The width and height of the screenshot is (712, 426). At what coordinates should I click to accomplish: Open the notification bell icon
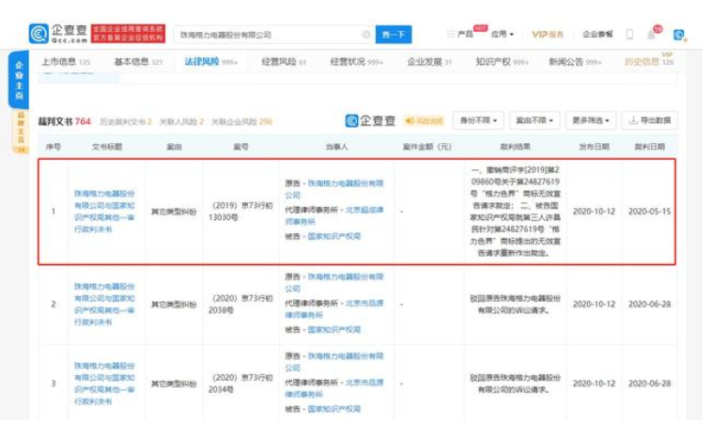coord(652,35)
